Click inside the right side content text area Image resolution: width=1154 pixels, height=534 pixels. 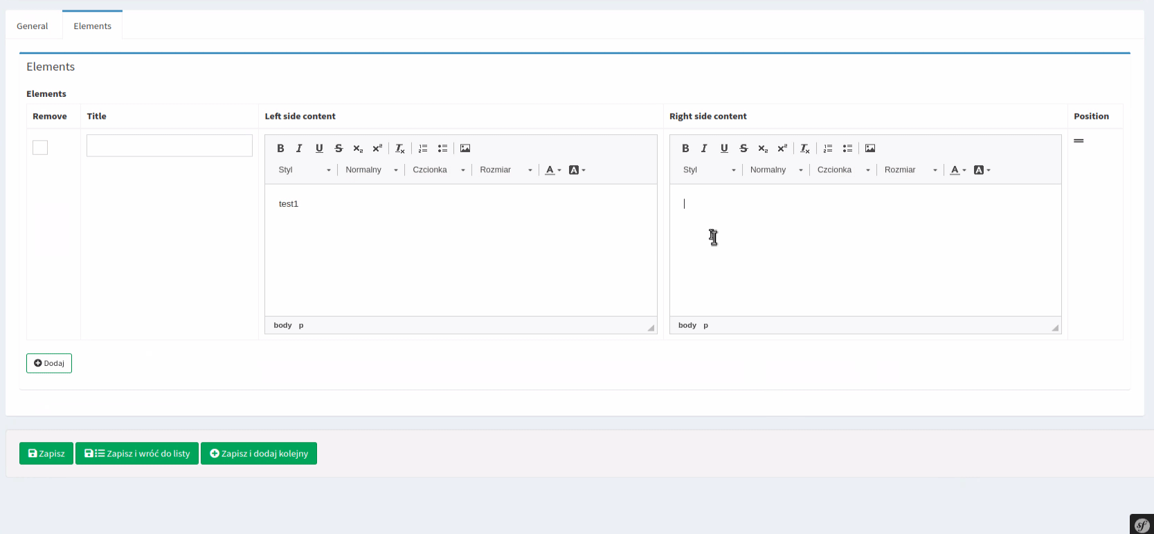click(865, 250)
